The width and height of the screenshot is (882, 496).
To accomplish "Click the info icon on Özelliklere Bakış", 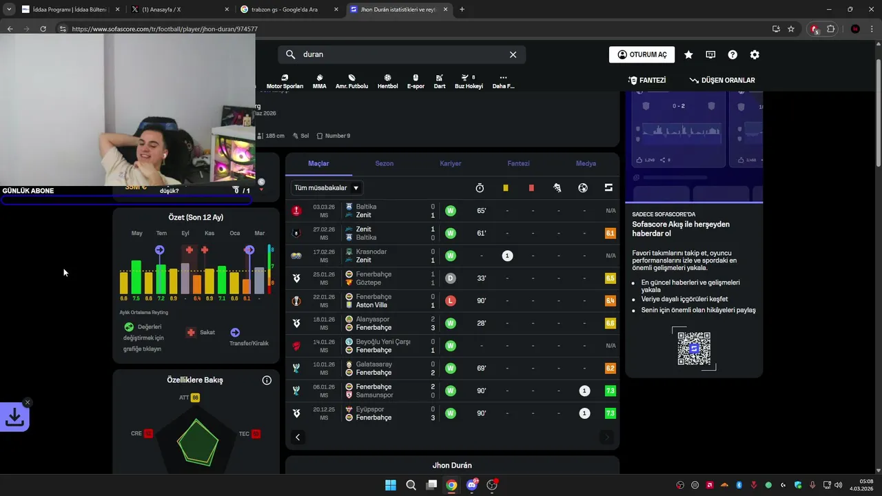I will 267,380.
